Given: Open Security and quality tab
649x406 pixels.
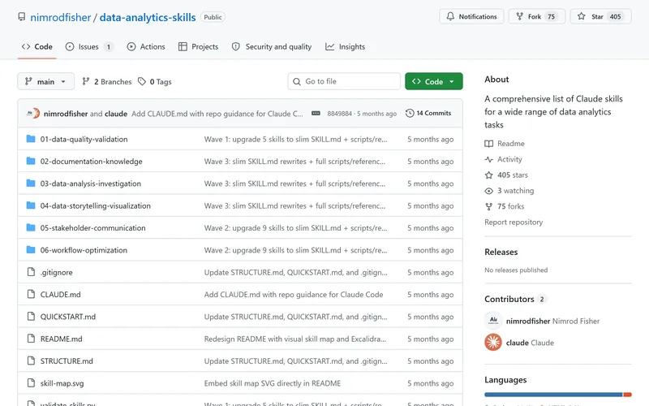Looking at the screenshot, I should 272,47.
